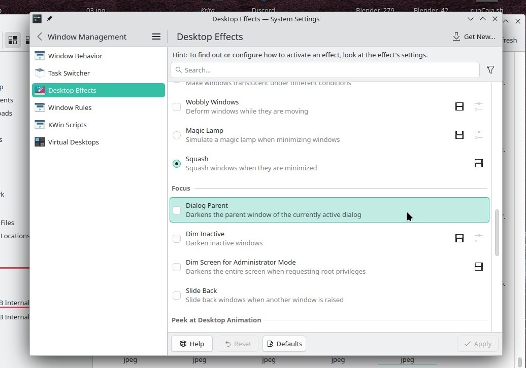Play the Magic Lamp video preview

click(459, 135)
